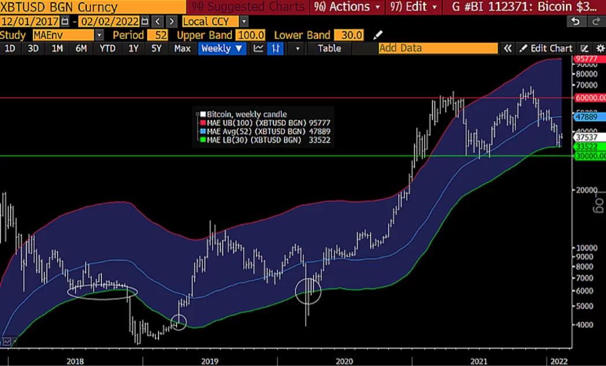Click the annotate icon next to Edit Chart
This screenshot has height=366, width=606.
[x=585, y=48]
